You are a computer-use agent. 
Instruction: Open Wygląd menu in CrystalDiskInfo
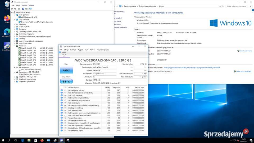point(80,50)
